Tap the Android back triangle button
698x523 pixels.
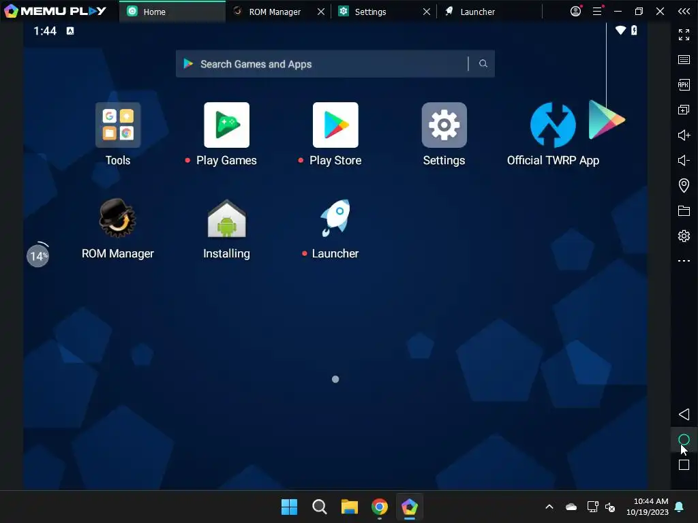(684, 415)
